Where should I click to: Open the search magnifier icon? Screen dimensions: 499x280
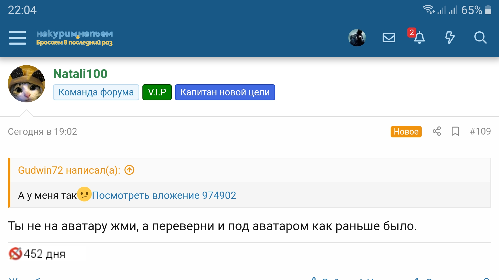[x=480, y=38]
